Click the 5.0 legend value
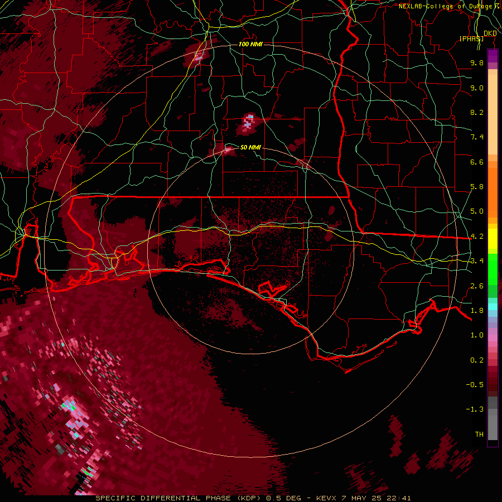The image size is (502, 502). click(x=477, y=211)
